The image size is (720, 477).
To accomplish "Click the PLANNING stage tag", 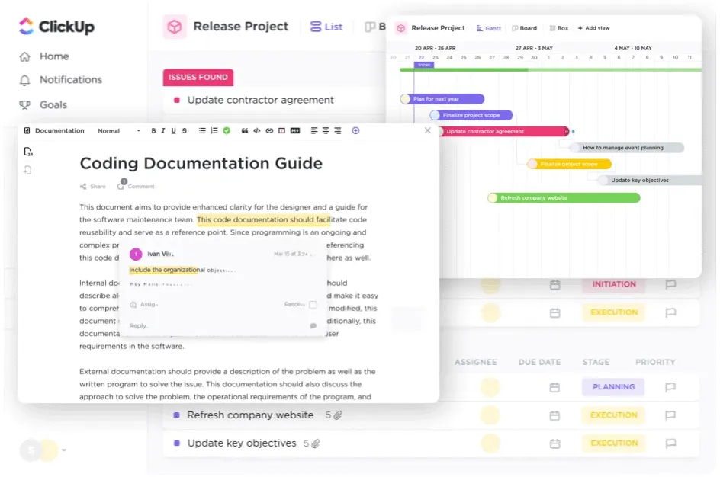I will coord(613,387).
